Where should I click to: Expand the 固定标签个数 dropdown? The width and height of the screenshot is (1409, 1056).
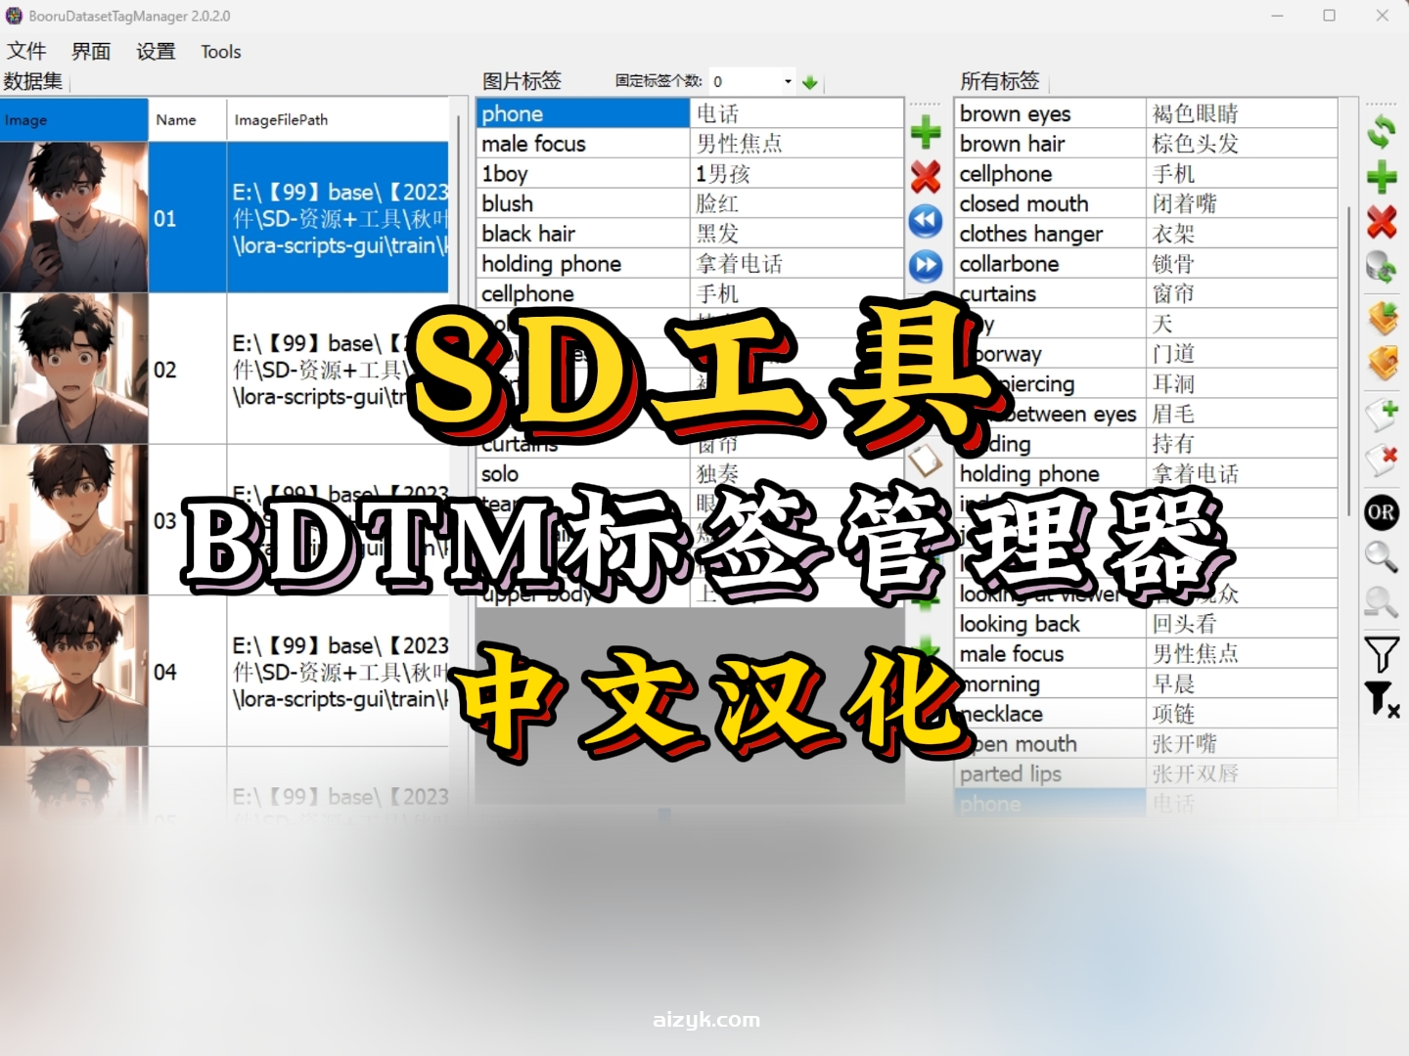click(x=786, y=81)
